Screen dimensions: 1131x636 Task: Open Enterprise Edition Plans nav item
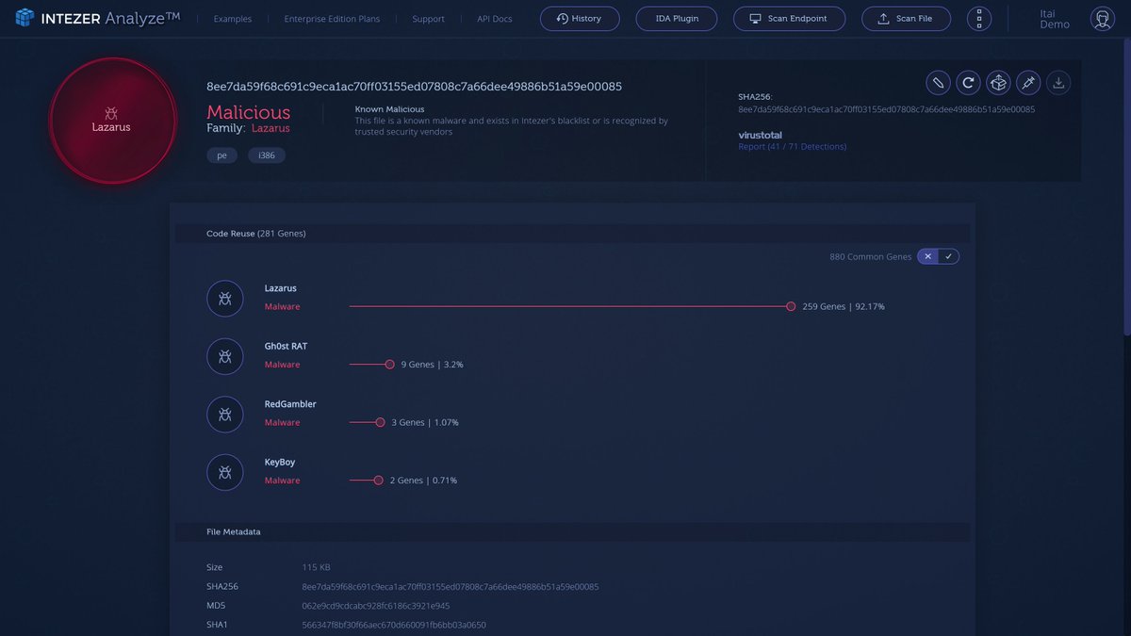333,19
